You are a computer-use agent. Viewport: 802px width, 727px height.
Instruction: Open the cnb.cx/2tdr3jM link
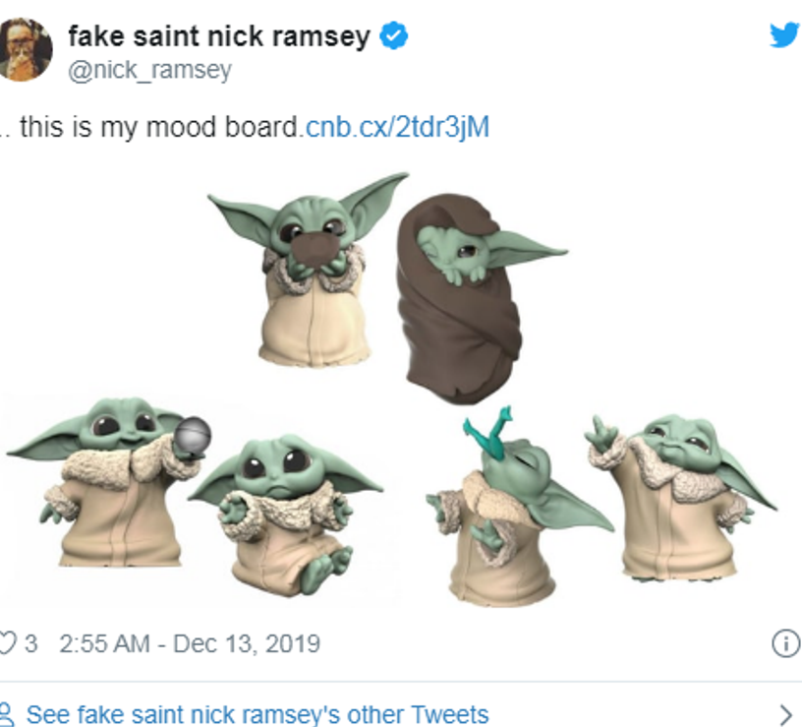coord(397,128)
